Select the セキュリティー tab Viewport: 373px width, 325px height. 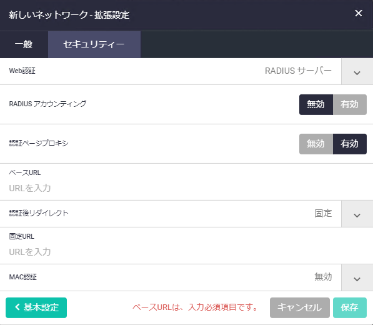click(x=94, y=44)
